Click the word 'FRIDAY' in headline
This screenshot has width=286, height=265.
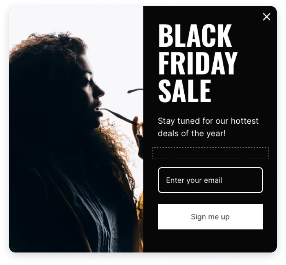(198, 63)
